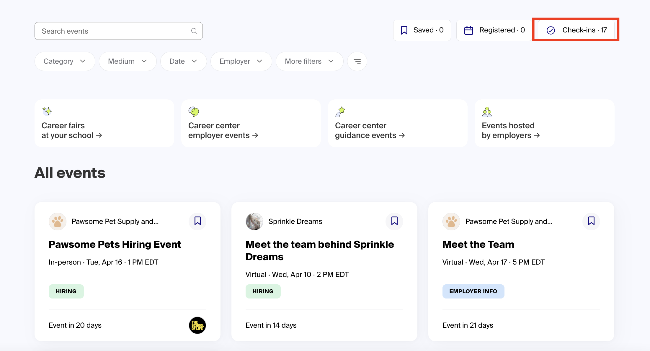Click the Pawsome Pet Supply paw logo on the Hiring Event card
This screenshot has width=650, height=351.
pos(58,221)
